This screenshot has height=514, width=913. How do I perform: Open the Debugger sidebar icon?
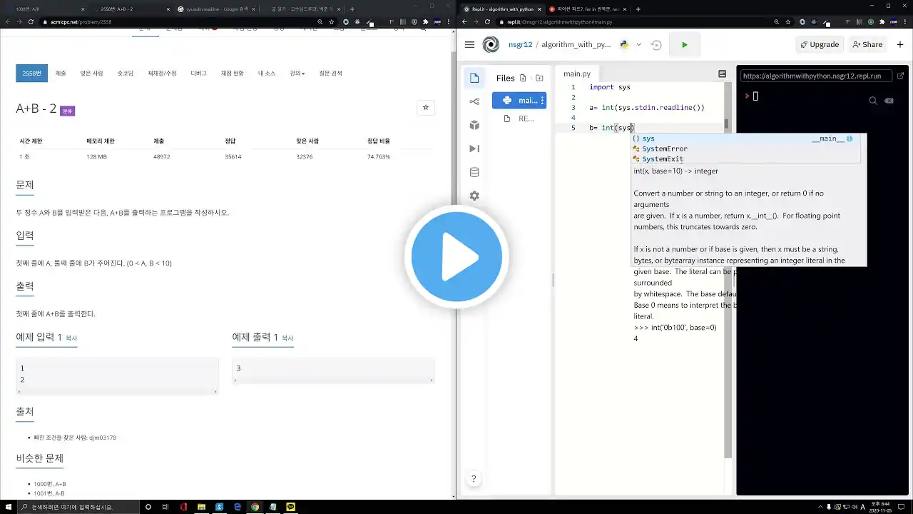click(x=474, y=148)
